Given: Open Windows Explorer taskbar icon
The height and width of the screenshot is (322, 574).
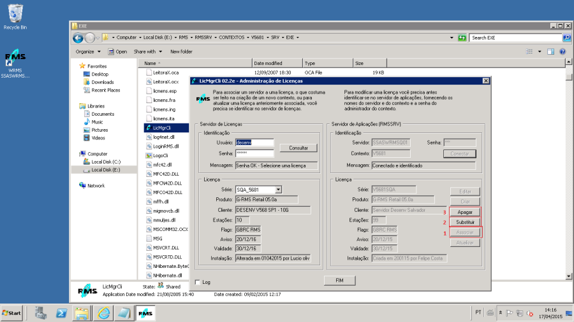Looking at the screenshot, I should point(82,313).
